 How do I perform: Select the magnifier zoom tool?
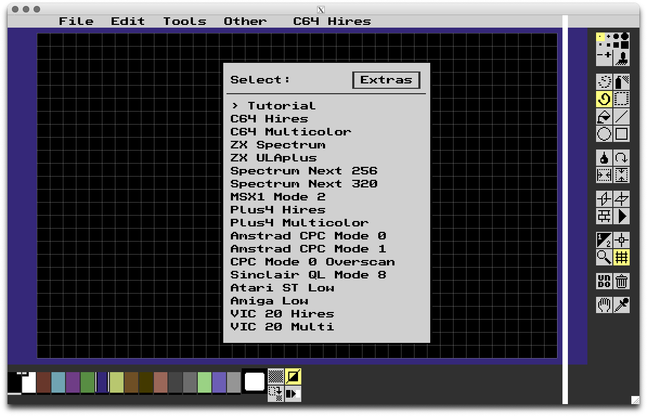[x=604, y=257]
